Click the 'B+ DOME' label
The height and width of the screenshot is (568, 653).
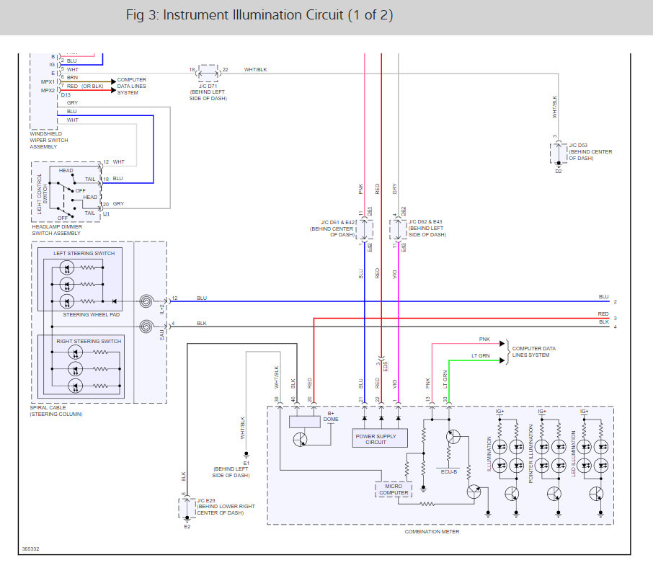coord(331,417)
